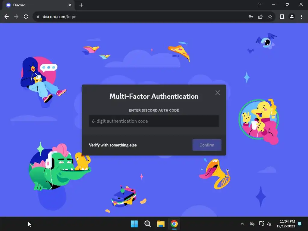This screenshot has width=308, height=231.
Task: Minimize the Chrome window
Action: point(273,4)
